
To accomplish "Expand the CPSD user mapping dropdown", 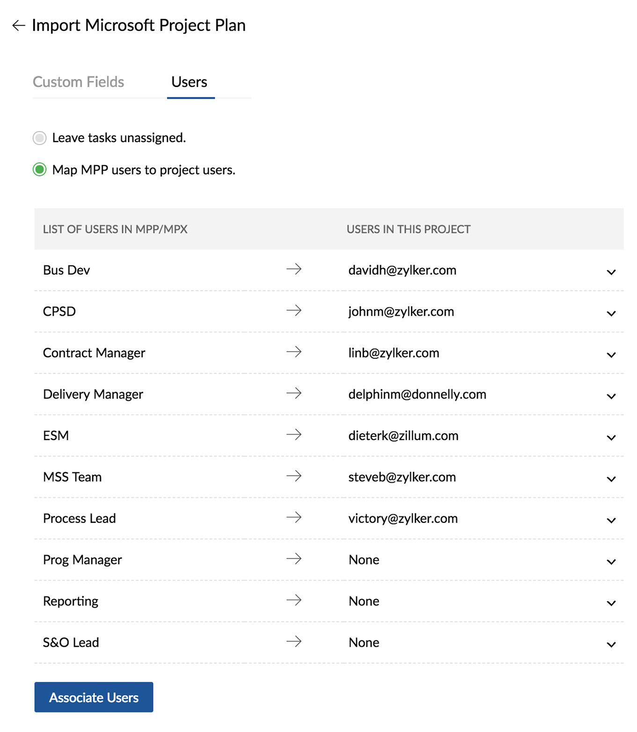I will (611, 313).
